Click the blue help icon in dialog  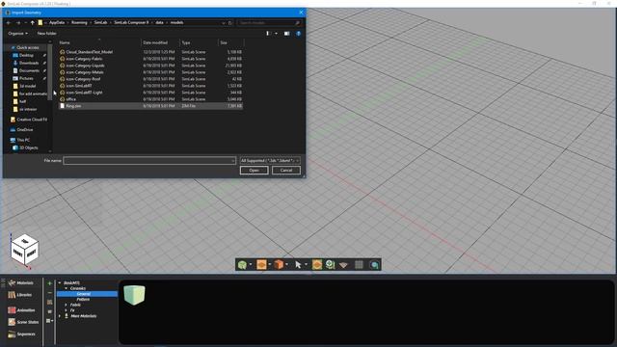(x=298, y=34)
